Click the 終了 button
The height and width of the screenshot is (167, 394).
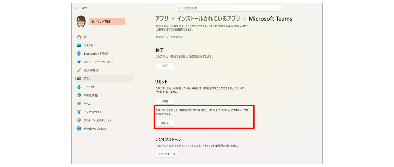click(x=165, y=66)
